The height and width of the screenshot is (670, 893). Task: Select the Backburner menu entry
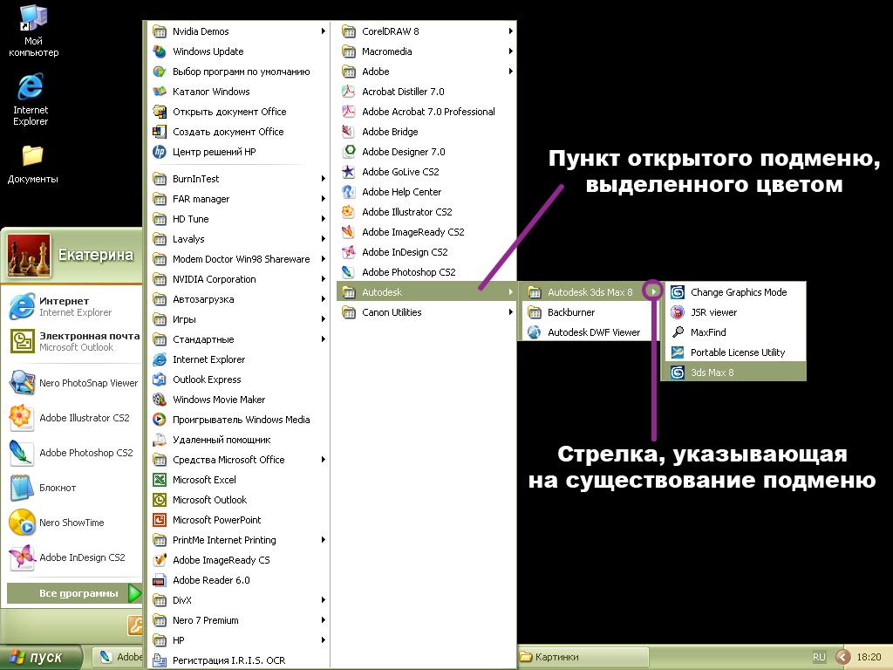coord(571,312)
